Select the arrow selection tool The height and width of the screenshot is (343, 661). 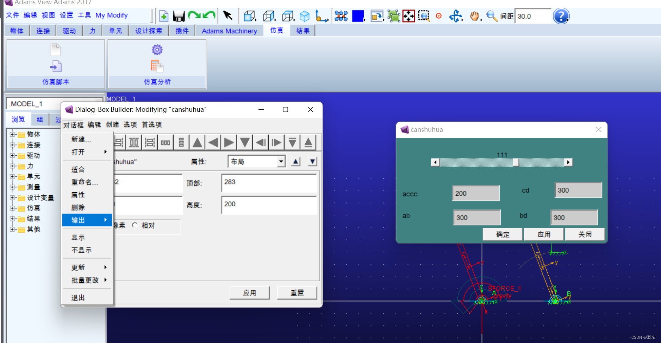pos(227,16)
